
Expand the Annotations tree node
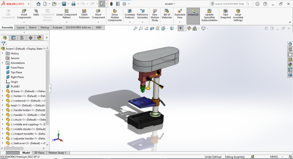(3, 63)
